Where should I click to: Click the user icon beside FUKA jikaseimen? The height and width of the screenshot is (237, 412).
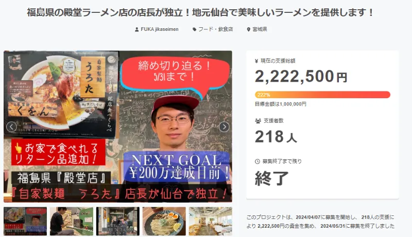tap(136, 29)
